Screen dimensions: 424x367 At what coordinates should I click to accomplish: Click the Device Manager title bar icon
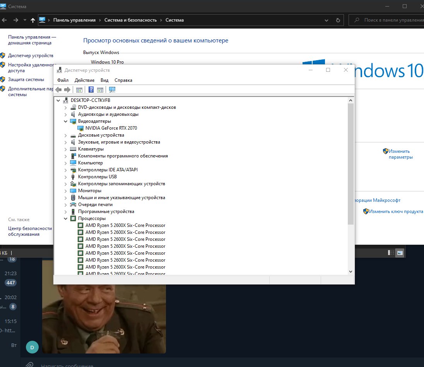(59, 70)
